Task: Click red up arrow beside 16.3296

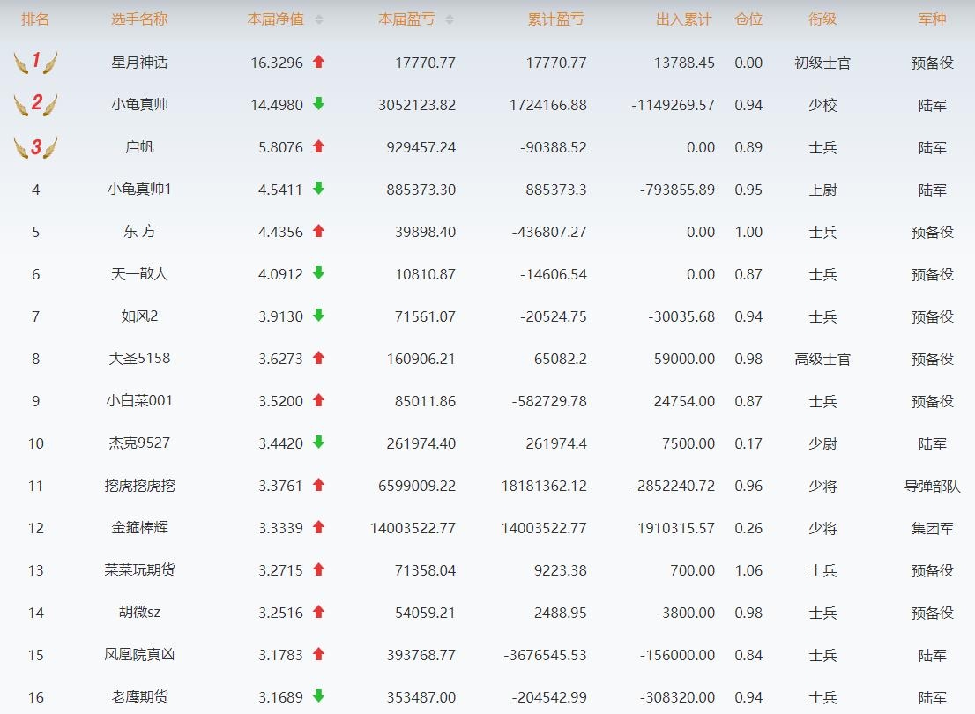Action: [x=319, y=62]
